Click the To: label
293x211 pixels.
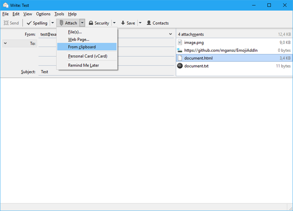point(33,43)
